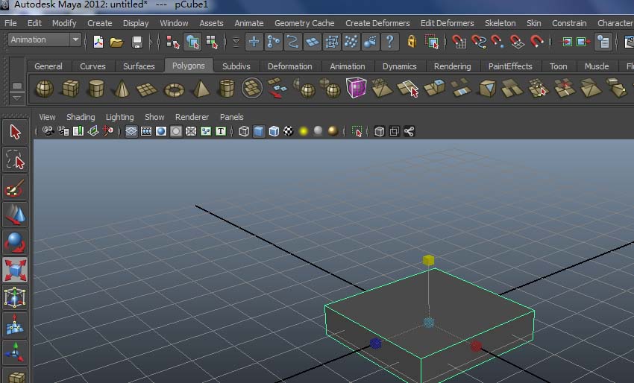The image size is (634, 383).
Task: Create a polygon plane from shelf
Action: pyautogui.click(x=147, y=89)
